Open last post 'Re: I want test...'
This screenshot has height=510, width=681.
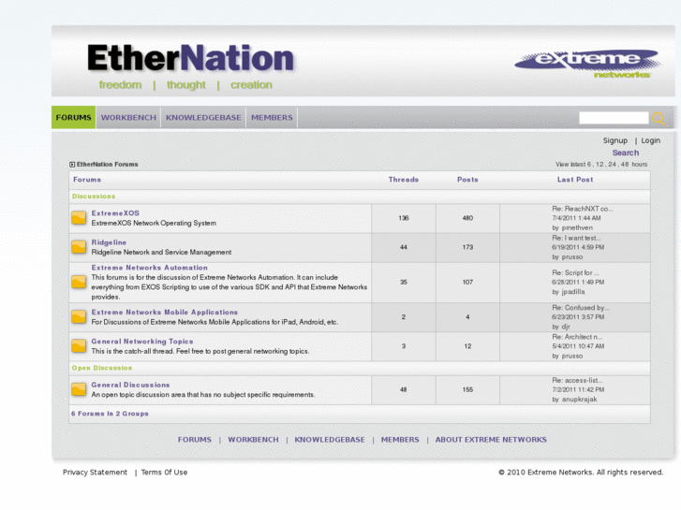[576, 238]
